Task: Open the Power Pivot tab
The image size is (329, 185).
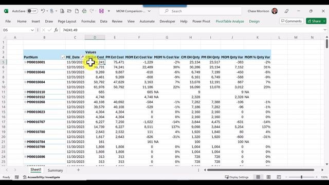Action: 201,21
